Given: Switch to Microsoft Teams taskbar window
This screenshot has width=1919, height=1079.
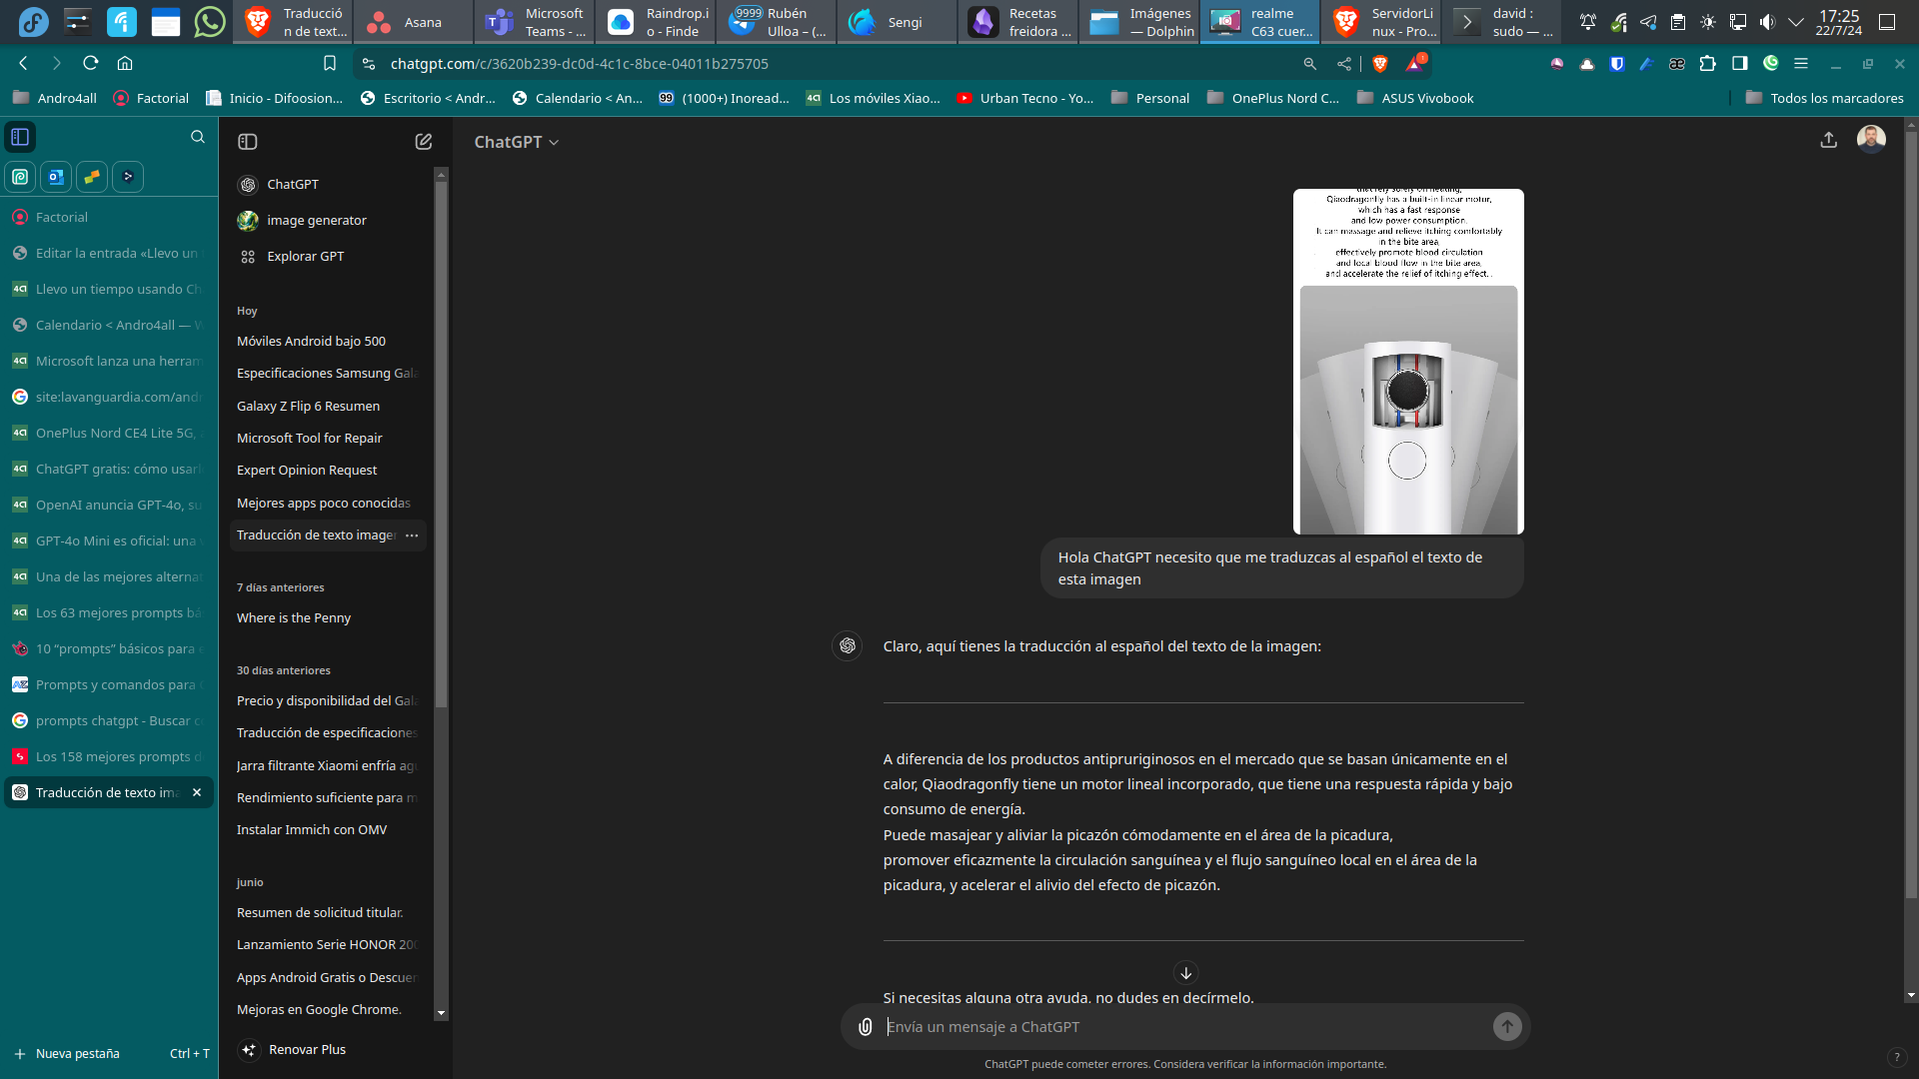Looking at the screenshot, I should (536, 22).
